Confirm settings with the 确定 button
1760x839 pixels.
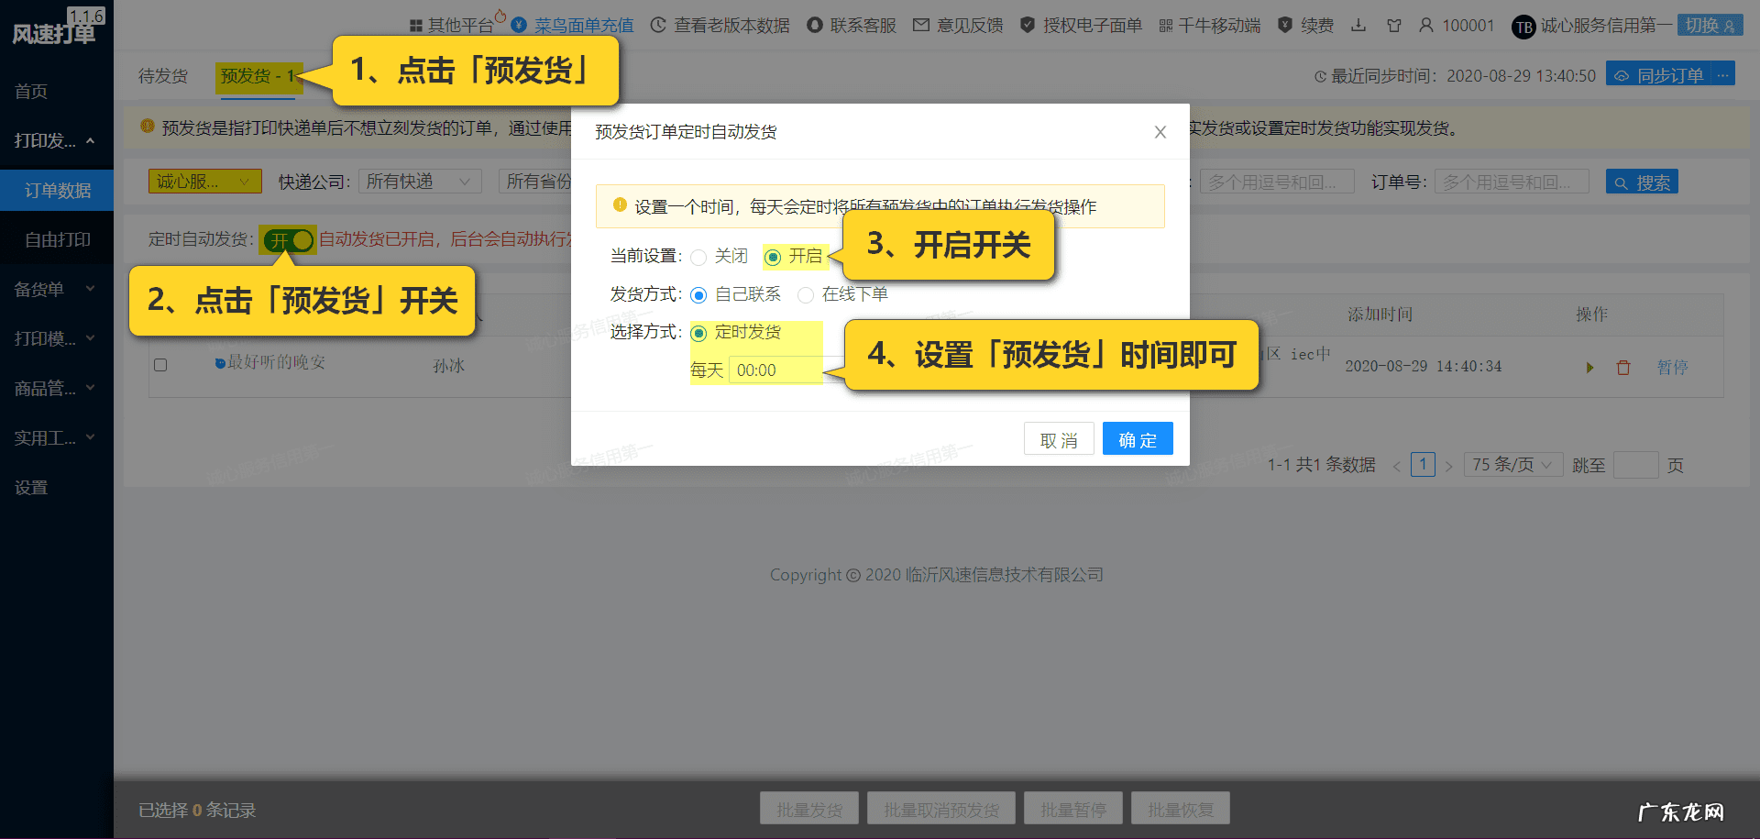(x=1138, y=438)
